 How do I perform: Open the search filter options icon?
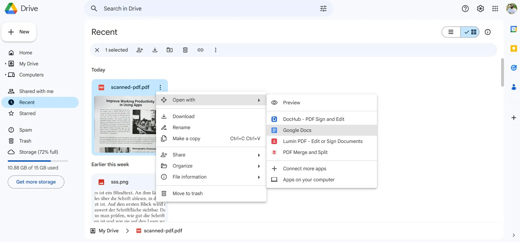click(323, 9)
